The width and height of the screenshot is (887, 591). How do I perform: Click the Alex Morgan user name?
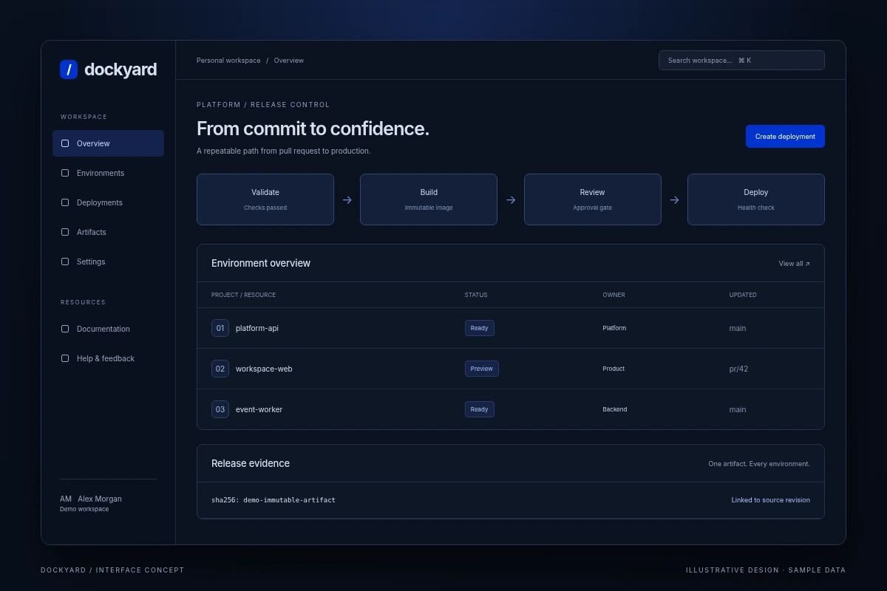[x=100, y=499]
